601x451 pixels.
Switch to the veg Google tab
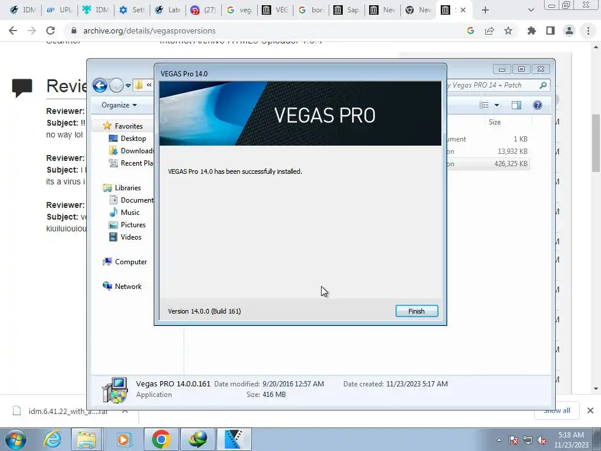click(239, 10)
